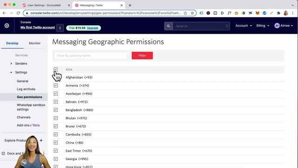Toggle the Bangladesh (+880) checkbox
Image resolution: width=298 pixels, height=168 pixels.
[x=56, y=110]
